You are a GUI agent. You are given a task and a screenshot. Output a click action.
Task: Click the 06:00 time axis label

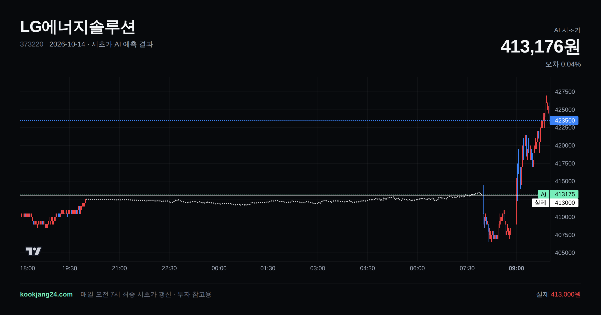[417, 268]
